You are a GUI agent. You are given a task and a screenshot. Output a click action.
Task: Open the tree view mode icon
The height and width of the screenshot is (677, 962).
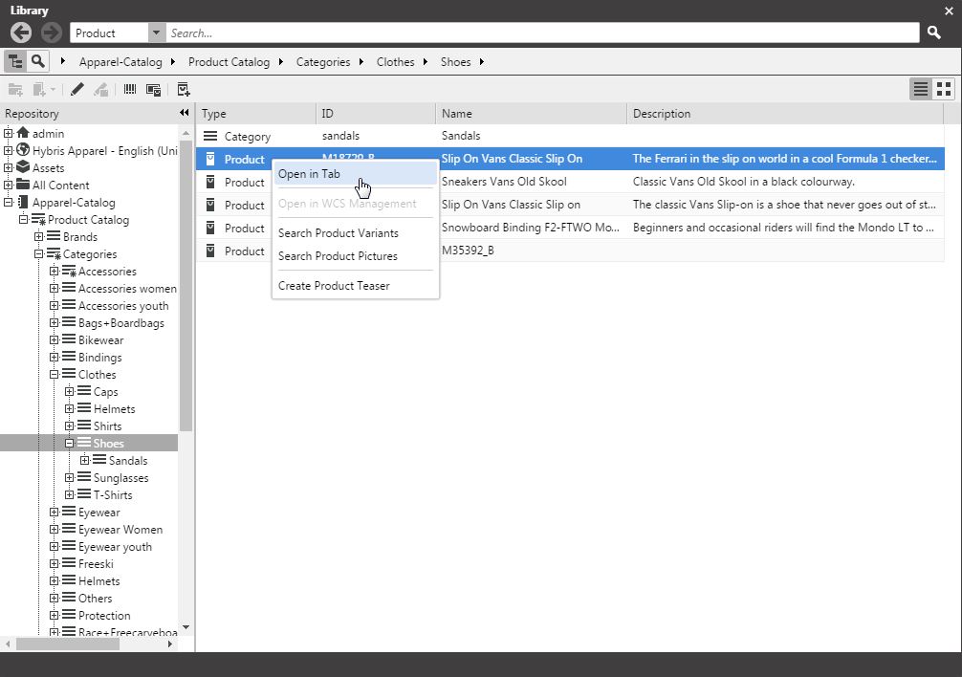tap(14, 60)
